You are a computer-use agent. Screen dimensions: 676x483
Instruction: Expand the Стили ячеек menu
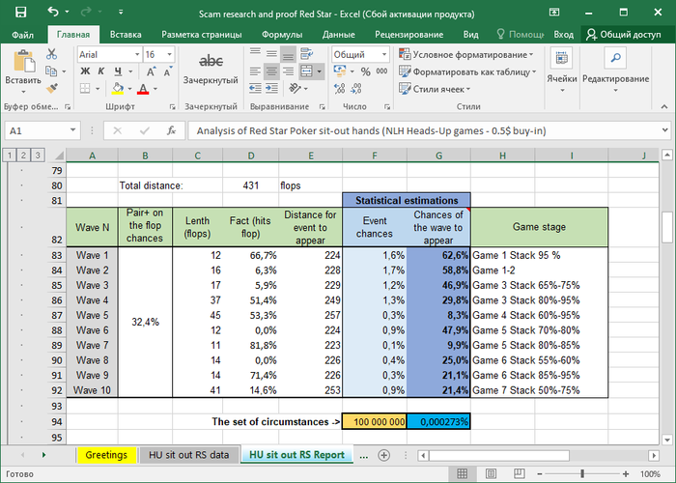click(x=435, y=89)
